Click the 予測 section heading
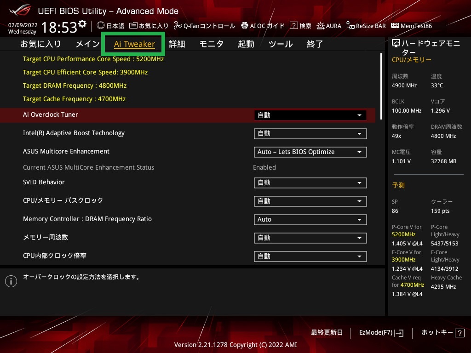The height and width of the screenshot is (353, 471). click(x=398, y=185)
